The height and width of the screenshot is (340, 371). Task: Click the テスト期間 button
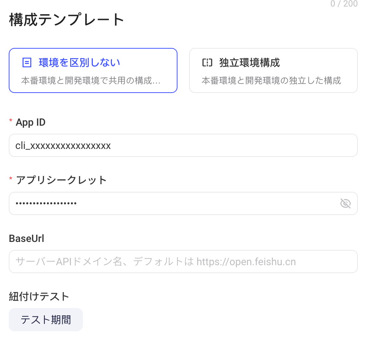coord(46,319)
